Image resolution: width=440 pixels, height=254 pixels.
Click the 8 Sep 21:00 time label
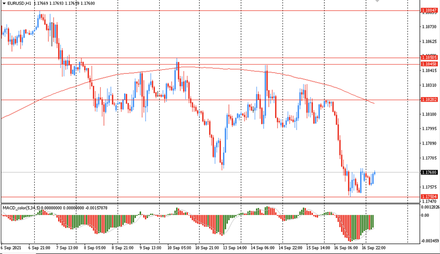123,248
